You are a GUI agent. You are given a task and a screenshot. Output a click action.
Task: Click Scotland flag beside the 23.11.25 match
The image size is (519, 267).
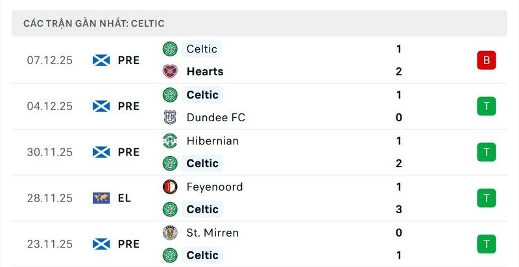[x=101, y=244]
